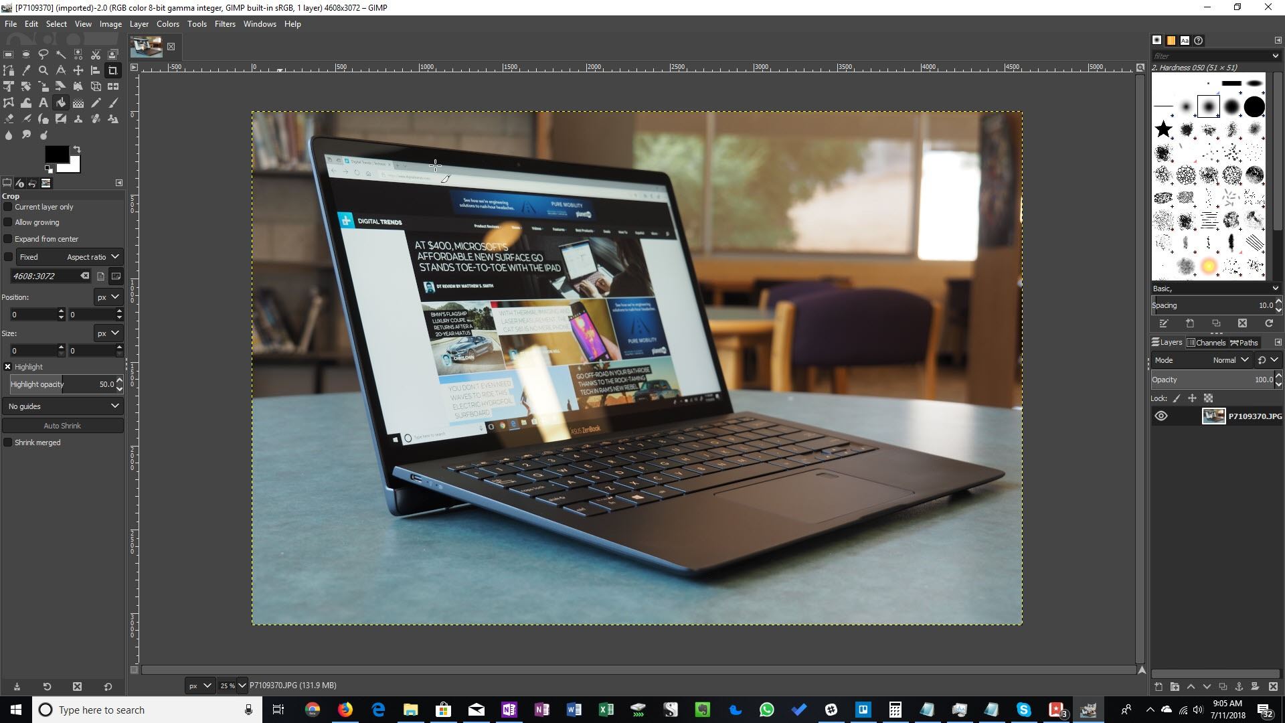The image size is (1285, 723).
Task: Select the Zoom magnifier tool
Action: coord(44,70)
